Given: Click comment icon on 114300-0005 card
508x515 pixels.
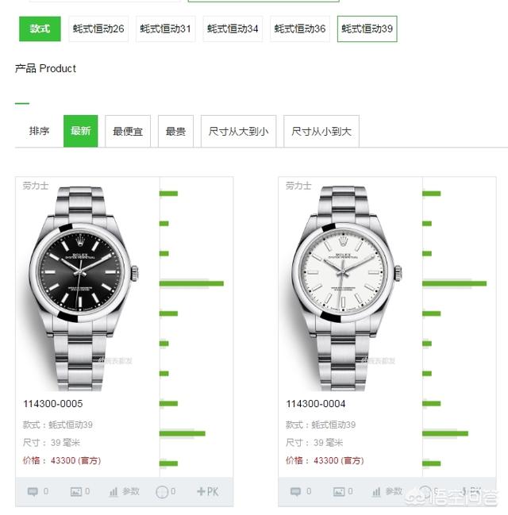Looking at the screenshot, I should (33, 491).
